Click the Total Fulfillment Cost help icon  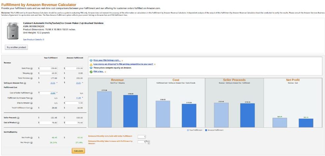tap(31, 108)
